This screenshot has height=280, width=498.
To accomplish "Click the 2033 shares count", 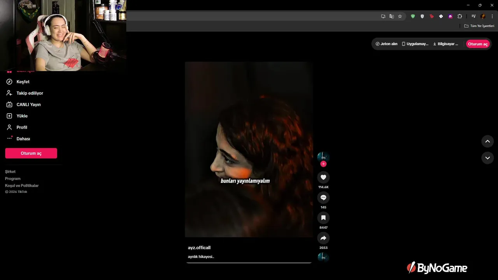I will point(323,248).
